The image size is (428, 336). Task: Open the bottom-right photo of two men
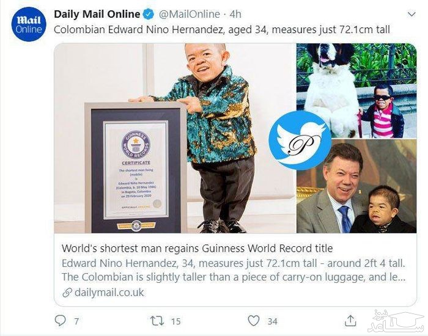pos(356,186)
